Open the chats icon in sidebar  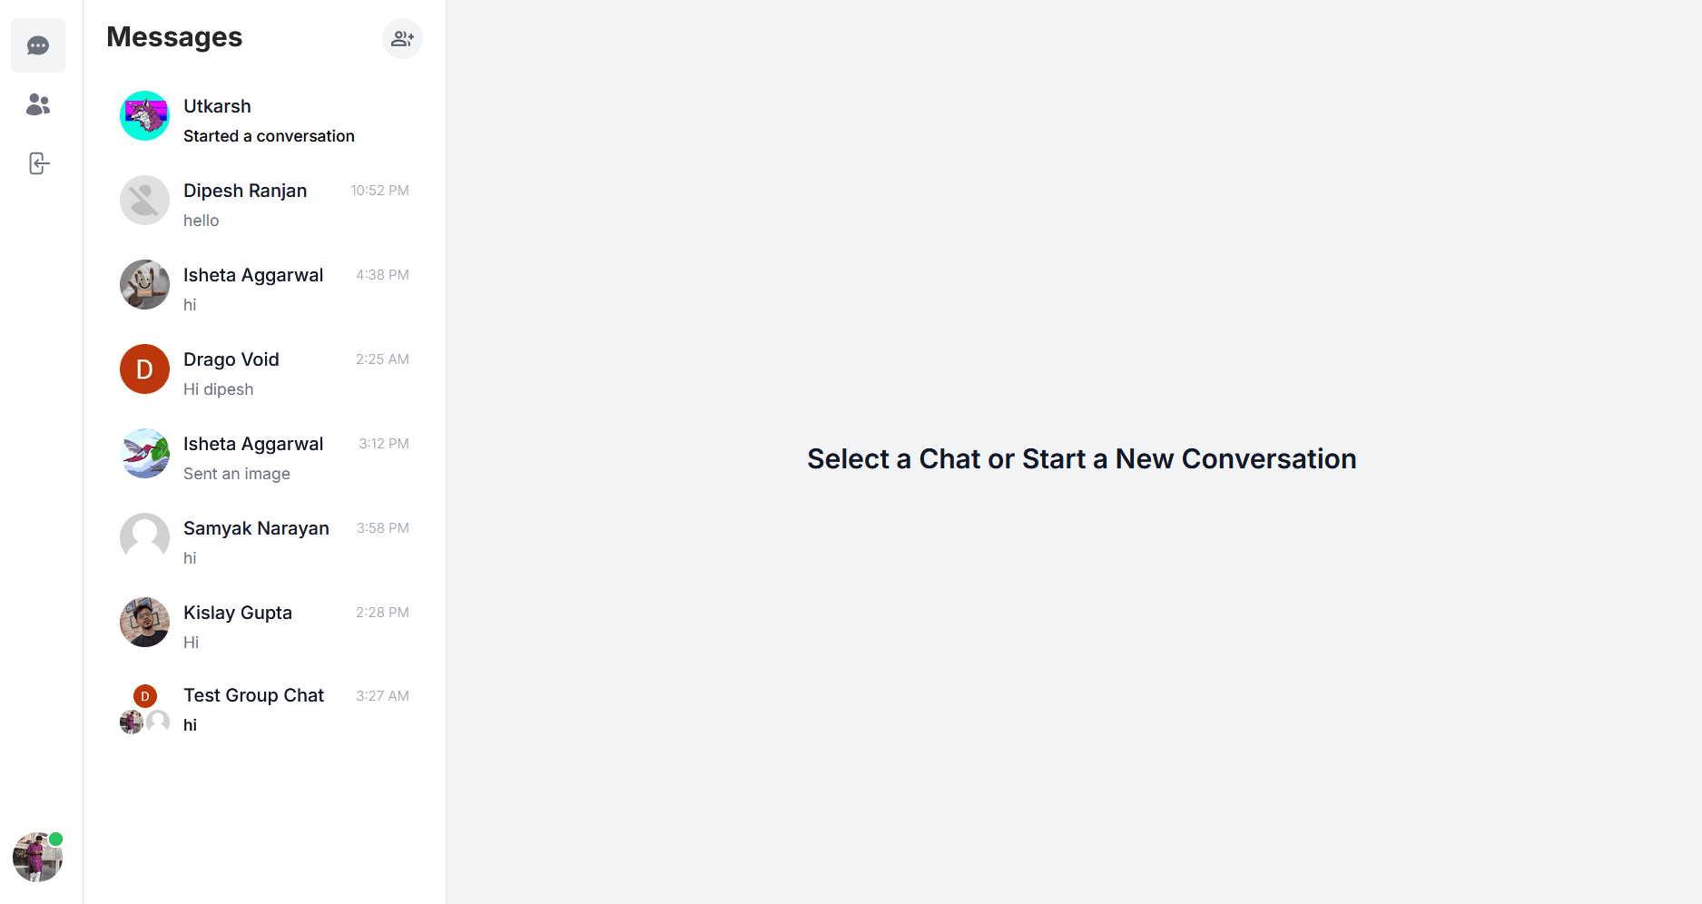38,45
